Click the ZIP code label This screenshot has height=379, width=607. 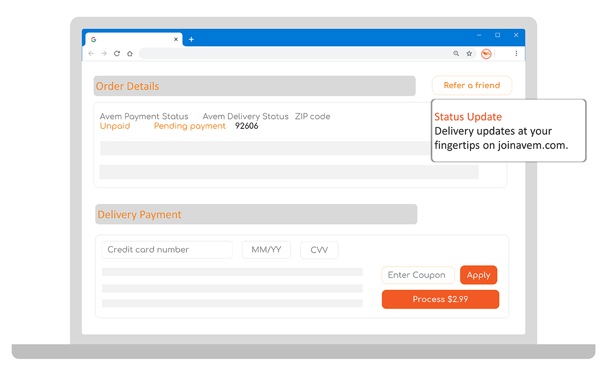tap(313, 117)
